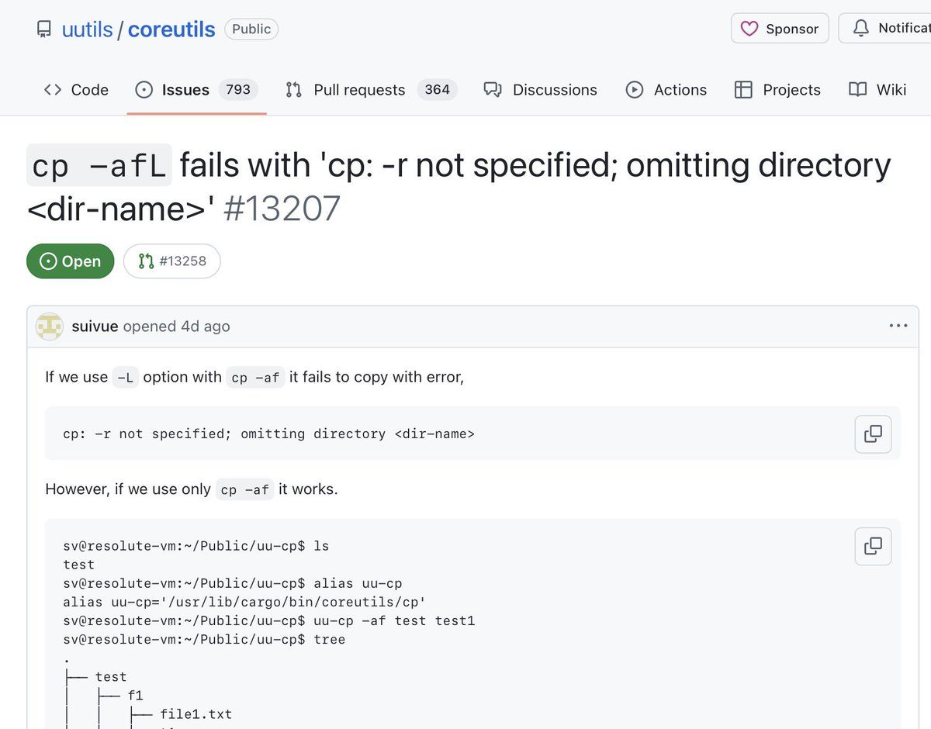Click the inline '-L' option code

(126, 377)
